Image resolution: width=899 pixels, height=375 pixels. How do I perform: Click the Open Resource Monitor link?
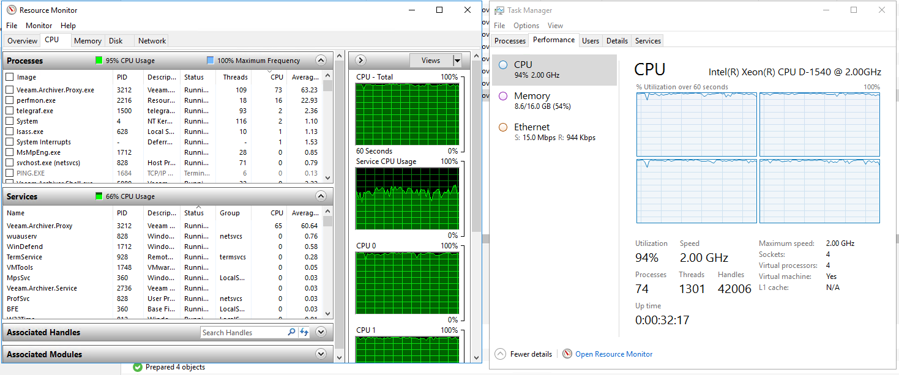[614, 354]
